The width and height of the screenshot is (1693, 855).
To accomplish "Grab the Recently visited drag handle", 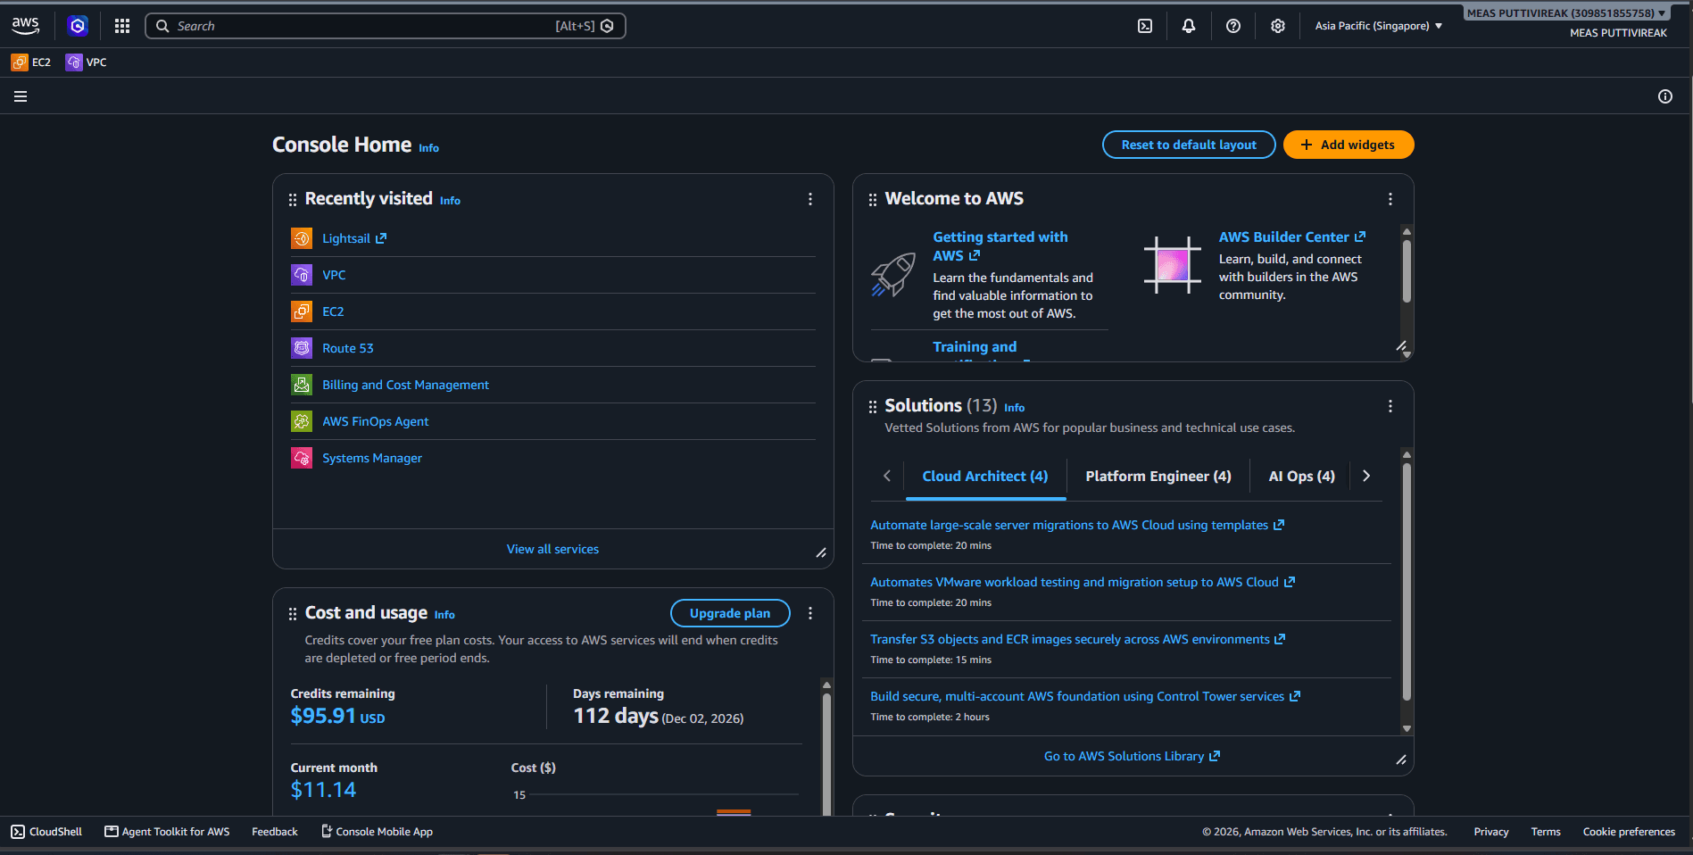I will pos(293,200).
